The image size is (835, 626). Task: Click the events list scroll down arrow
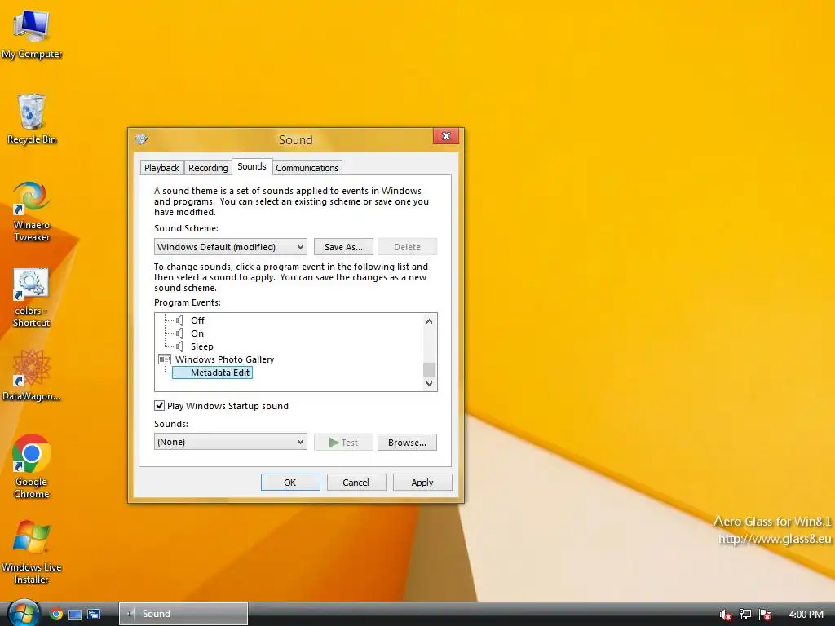[429, 384]
